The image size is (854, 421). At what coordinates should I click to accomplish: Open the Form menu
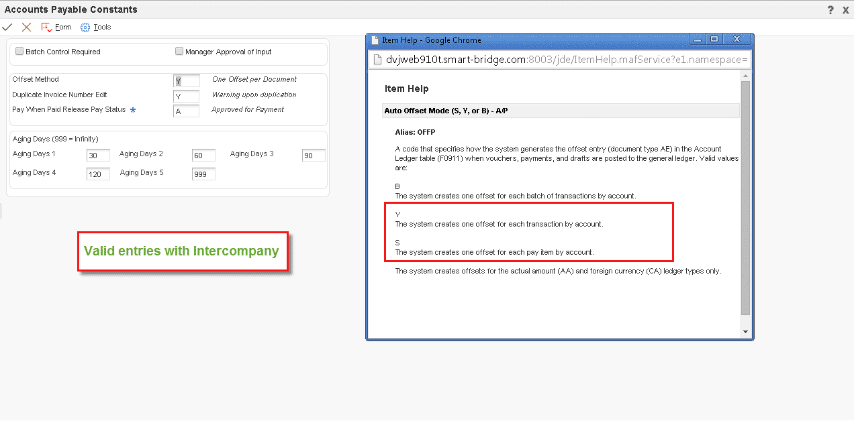(x=56, y=27)
